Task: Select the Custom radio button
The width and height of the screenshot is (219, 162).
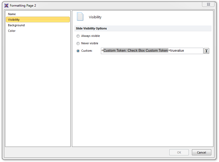Action: pyautogui.click(x=78, y=51)
